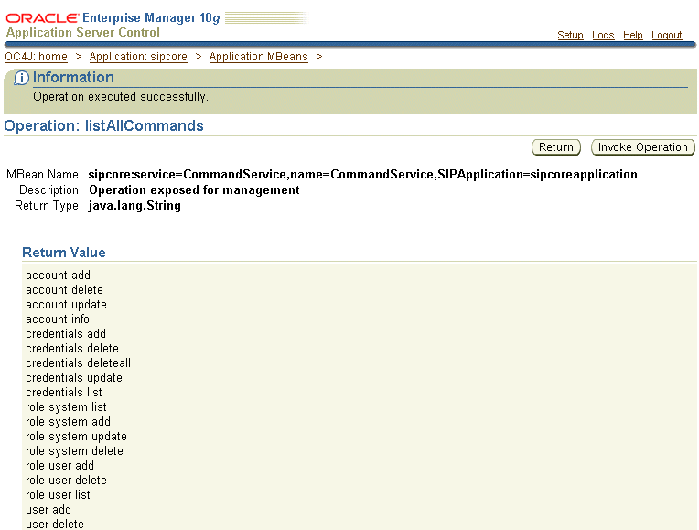
Task: Select the 'user delete' line
Action: click(55, 525)
